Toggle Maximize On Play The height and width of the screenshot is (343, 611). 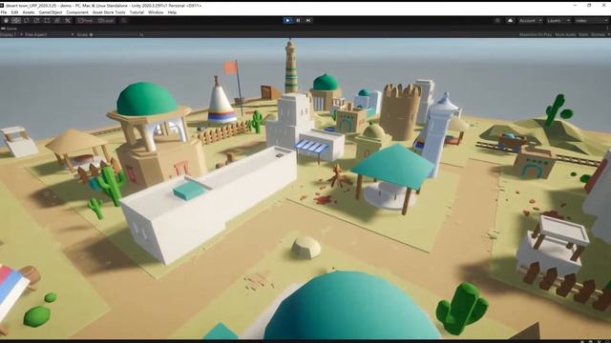(536, 34)
